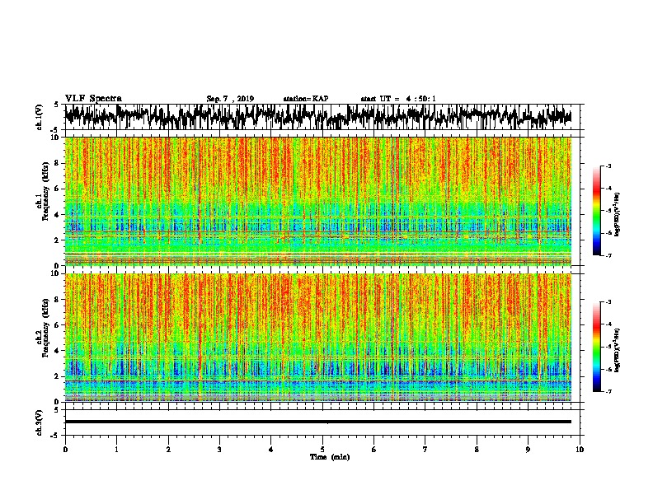Click the "VLF Spectra" title text

[93, 99]
